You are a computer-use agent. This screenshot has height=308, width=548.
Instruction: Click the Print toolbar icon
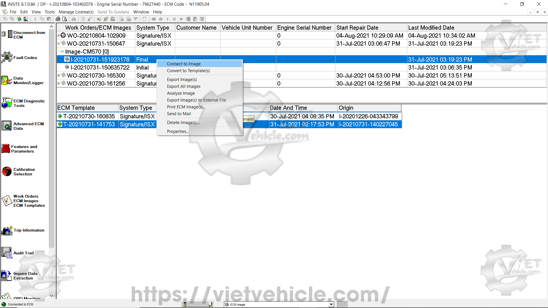pos(58,19)
